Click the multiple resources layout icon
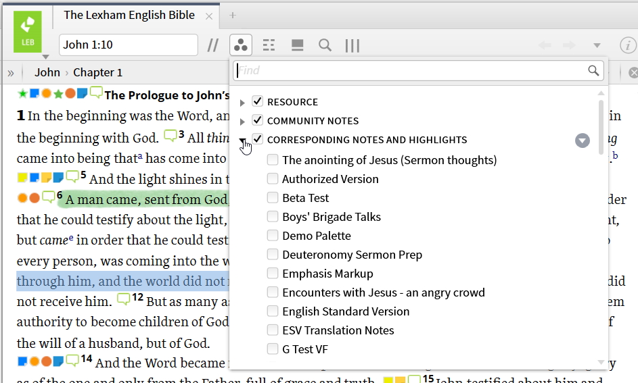Viewport: 638px width, 383px height. [x=297, y=45]
